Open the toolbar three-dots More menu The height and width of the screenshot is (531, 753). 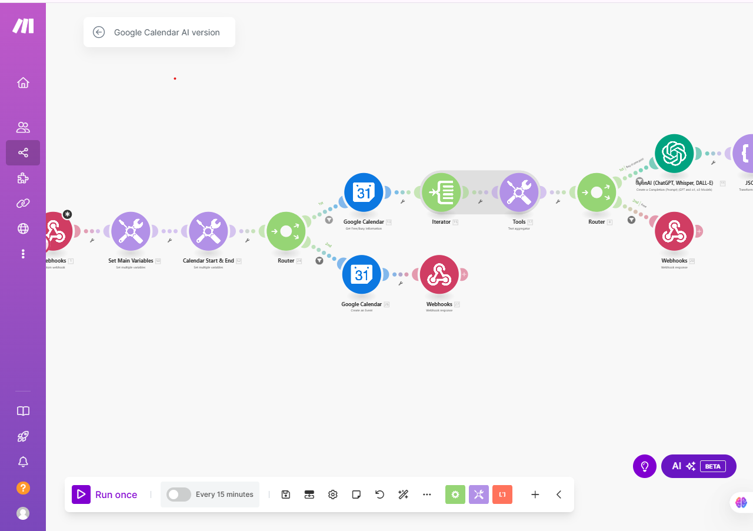pyautogui.click(x=427, y=495)
